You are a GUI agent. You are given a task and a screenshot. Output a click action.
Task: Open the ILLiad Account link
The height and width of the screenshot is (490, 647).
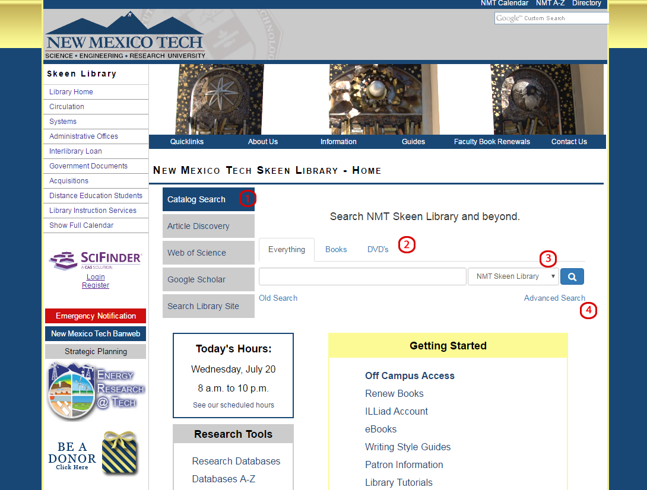(x=397, y=411)
